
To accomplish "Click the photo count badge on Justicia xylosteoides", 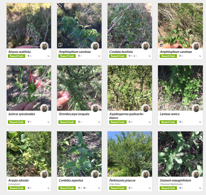I will pyautogui.click(x=10, y=108).
